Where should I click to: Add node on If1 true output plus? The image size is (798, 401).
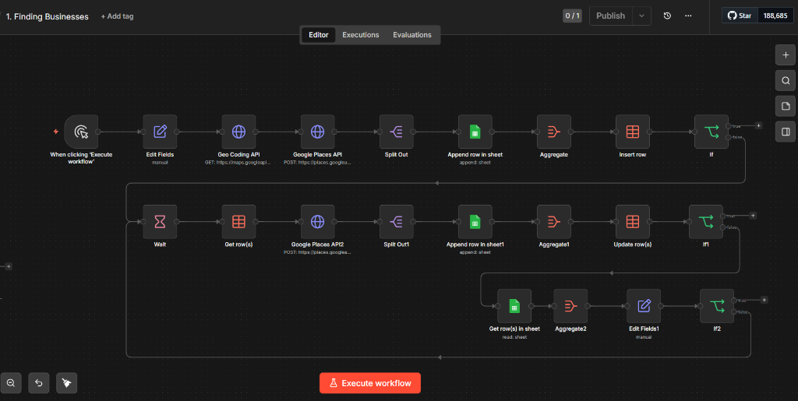click(x=753, y=216)
